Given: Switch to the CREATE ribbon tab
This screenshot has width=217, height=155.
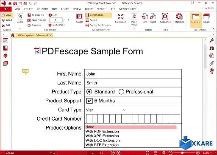Looking at the screenshot, I should point(28,9).
